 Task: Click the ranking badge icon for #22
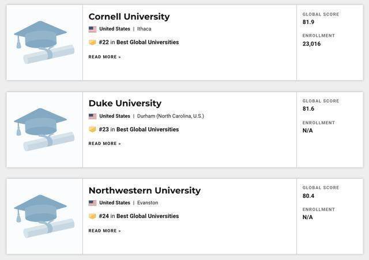92,42
